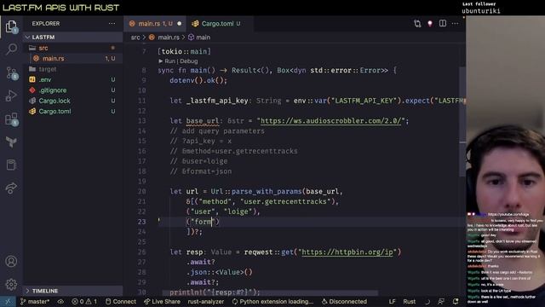545x307 pixels.
Task: Collapse the LASTFM folder section
Action: [x=74, y=37]
